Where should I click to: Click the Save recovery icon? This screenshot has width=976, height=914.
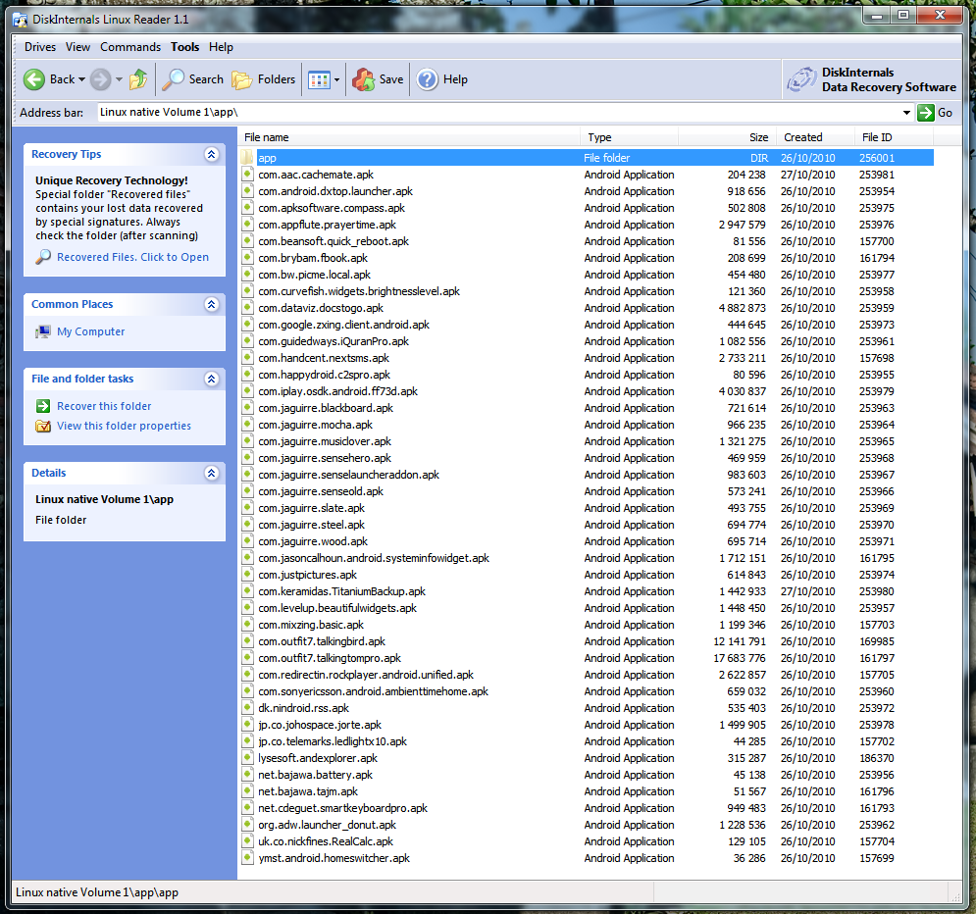364,79
